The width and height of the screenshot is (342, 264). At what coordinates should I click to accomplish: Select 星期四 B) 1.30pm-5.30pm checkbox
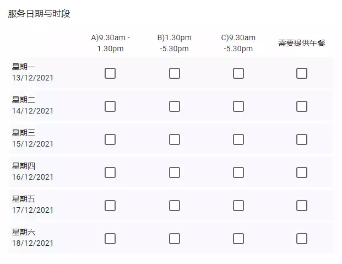175,173
